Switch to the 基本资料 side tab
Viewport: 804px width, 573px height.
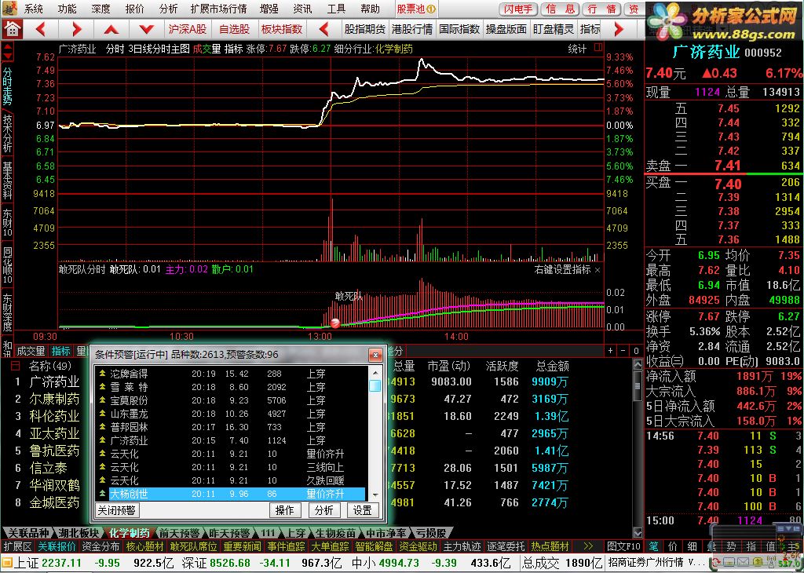point(7,181)
